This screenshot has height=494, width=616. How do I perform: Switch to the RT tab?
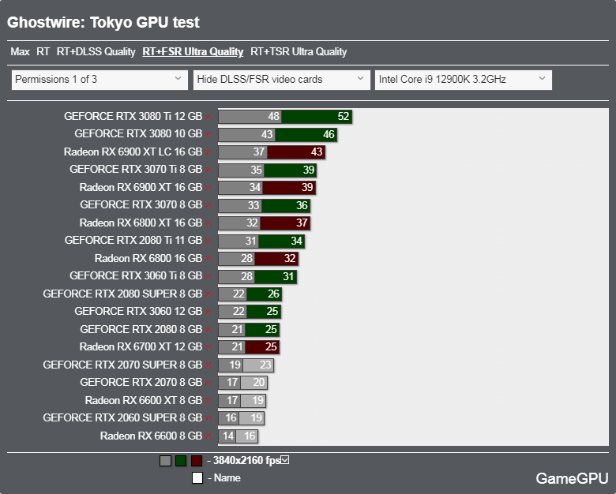pos(43,52)
